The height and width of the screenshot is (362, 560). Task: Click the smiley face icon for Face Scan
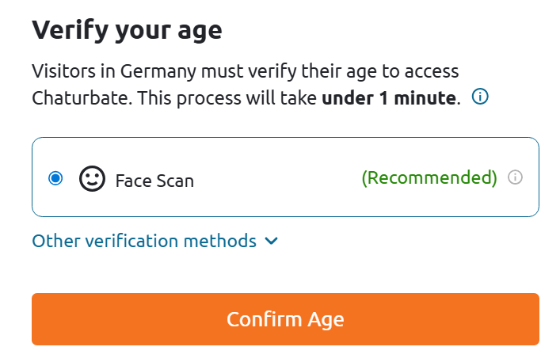[92, 178]
